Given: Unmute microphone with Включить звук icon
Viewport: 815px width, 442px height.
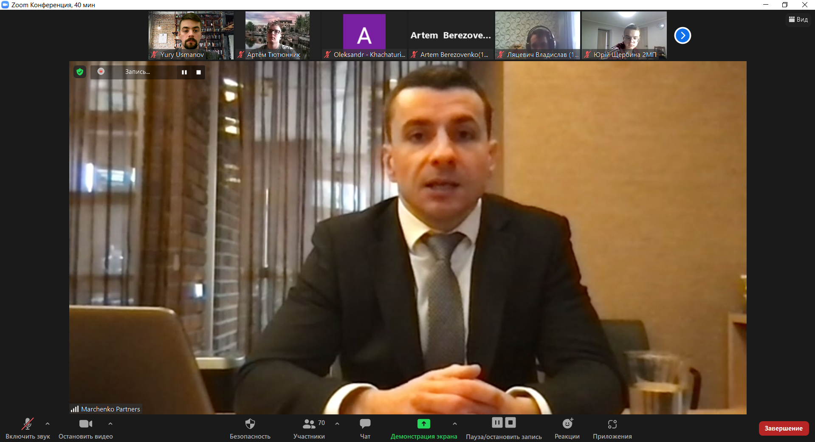Looking at the screenshot, I should (28, 424).
